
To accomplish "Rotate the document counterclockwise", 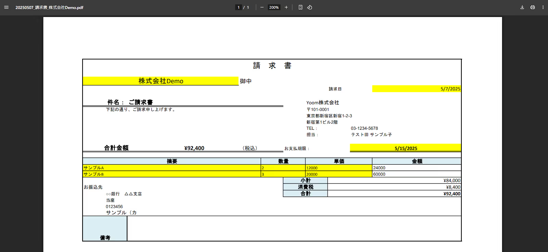I will [310, 7].
